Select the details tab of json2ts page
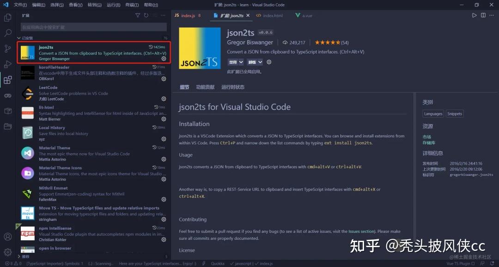This screenshot has width=499, height=267. 184,87
